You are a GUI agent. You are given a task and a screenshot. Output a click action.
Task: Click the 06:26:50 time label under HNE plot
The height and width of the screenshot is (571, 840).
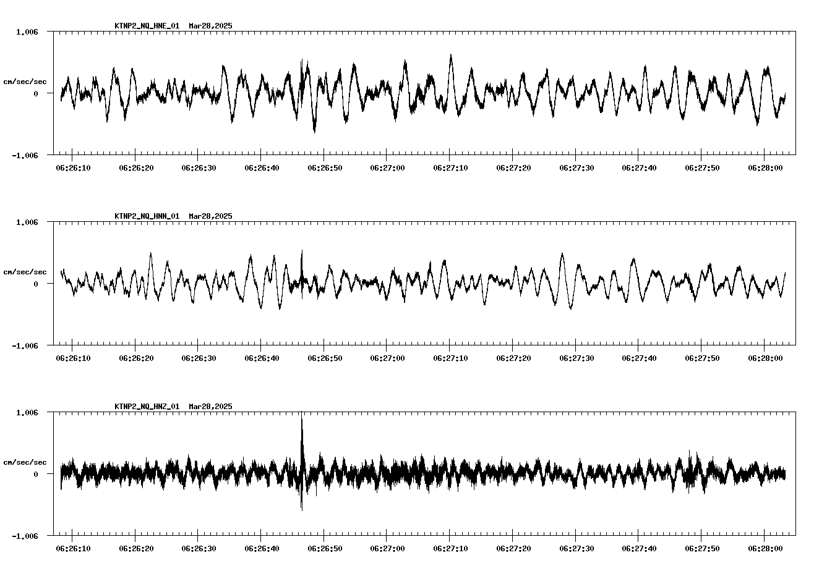[x=325, y=168]
